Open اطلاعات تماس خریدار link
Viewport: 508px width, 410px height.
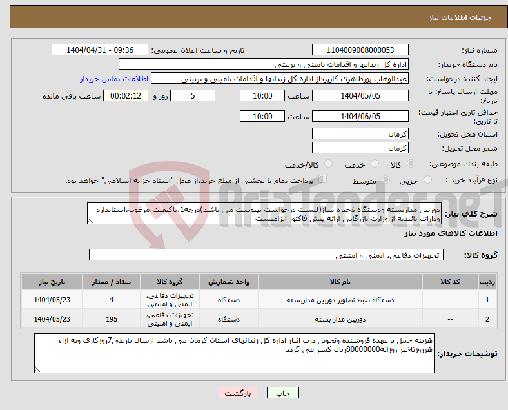(114, 79)
